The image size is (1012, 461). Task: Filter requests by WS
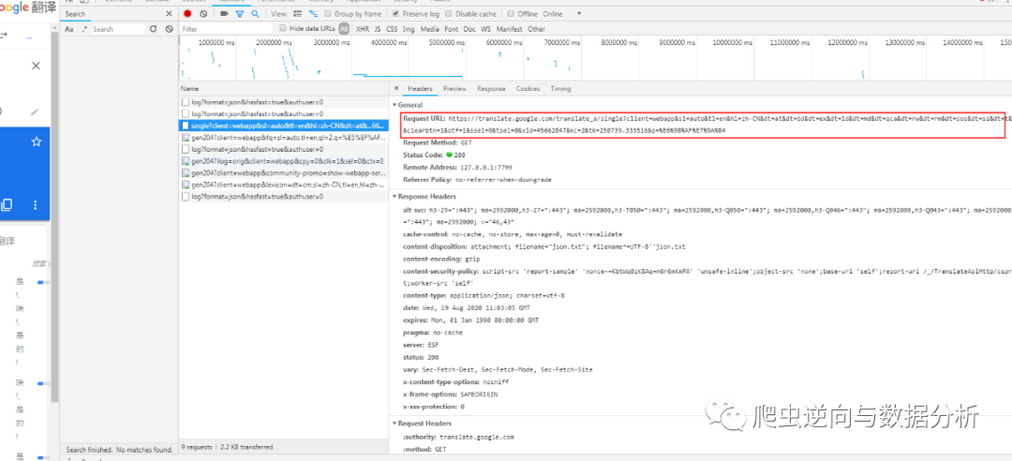pos(486,29)
